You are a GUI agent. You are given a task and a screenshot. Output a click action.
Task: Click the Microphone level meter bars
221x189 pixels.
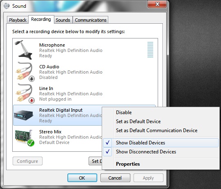[150, 49]
